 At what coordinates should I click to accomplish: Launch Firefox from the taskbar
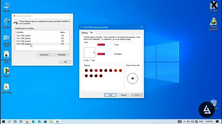point(27,121)
